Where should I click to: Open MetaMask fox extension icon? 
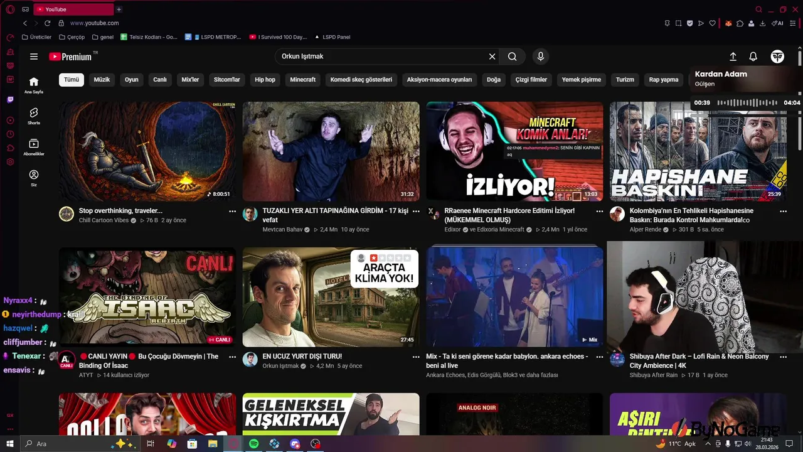click(728, 23)
